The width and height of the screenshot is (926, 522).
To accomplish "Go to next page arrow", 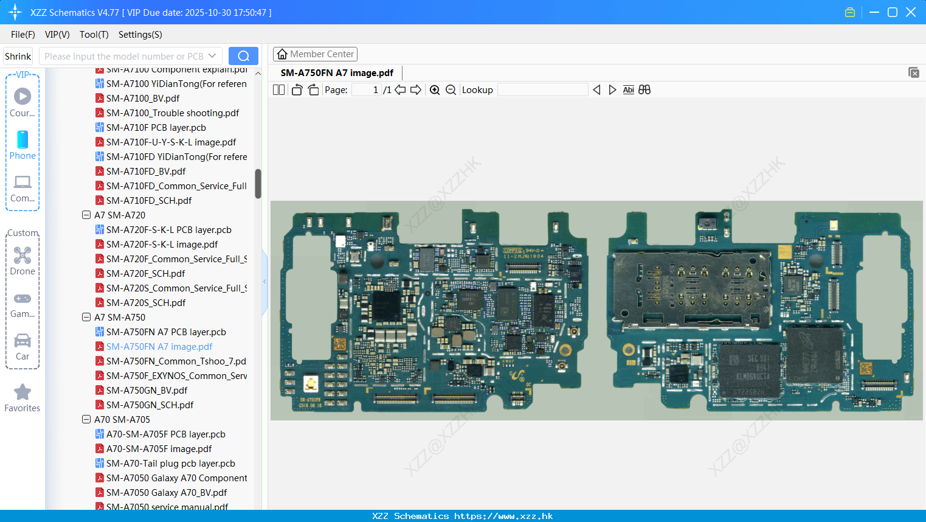I will pos(416,89).
